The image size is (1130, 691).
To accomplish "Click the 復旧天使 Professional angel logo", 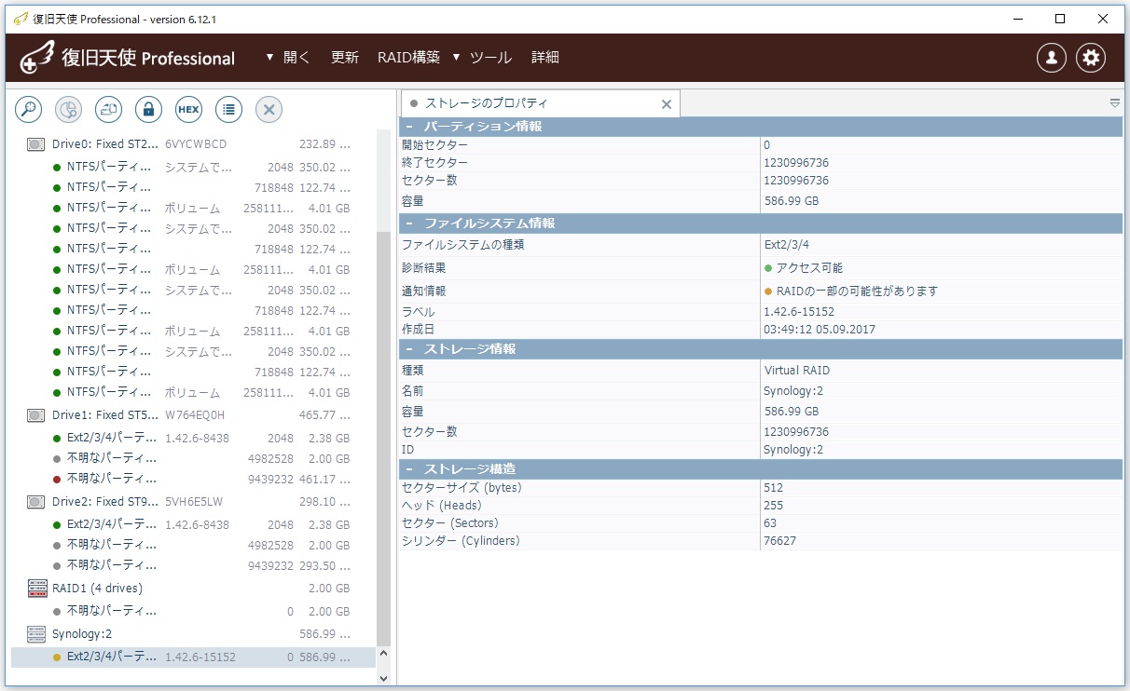I will [x=37, y=58].
